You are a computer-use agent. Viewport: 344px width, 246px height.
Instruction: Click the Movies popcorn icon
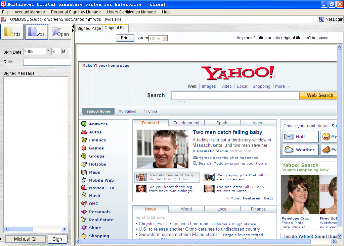click(x=84, y=188)
